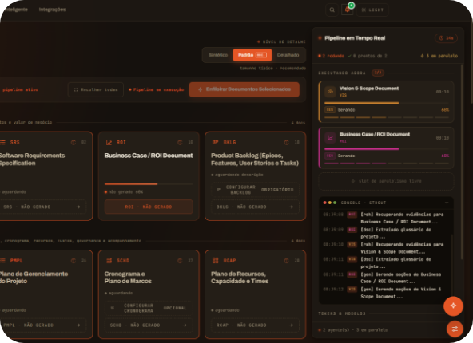Click the eye icon on Vision & Scope card
Screen dimensions: 473x343
click(x=330, y=92)
